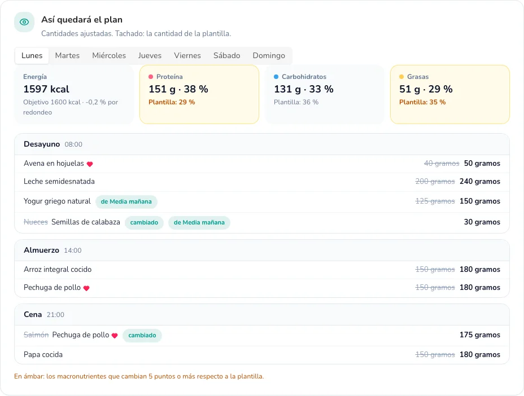Click heart icon in Cena Pechuga de pollo row

point(115,336)
